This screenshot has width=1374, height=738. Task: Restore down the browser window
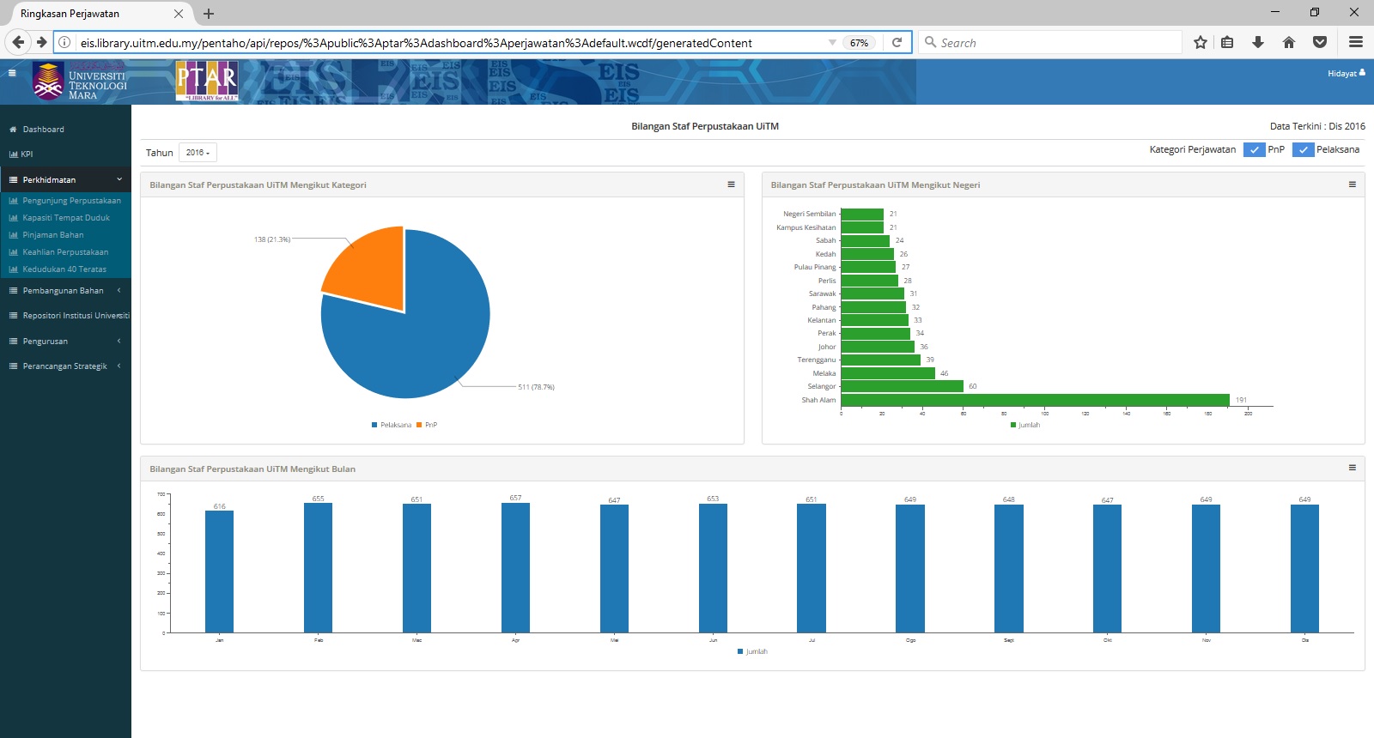point(1314,12)
